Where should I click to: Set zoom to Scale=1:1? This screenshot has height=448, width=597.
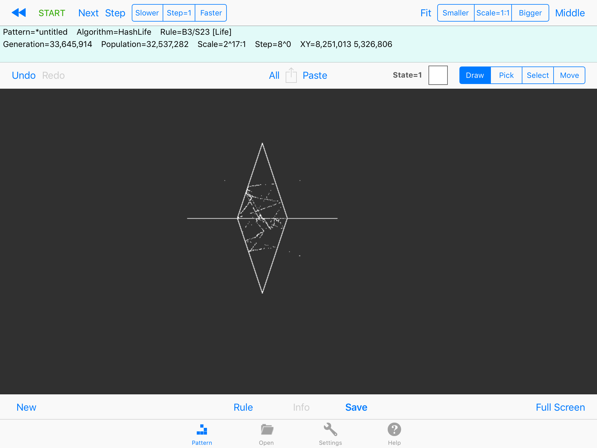(x=493, y=13)
